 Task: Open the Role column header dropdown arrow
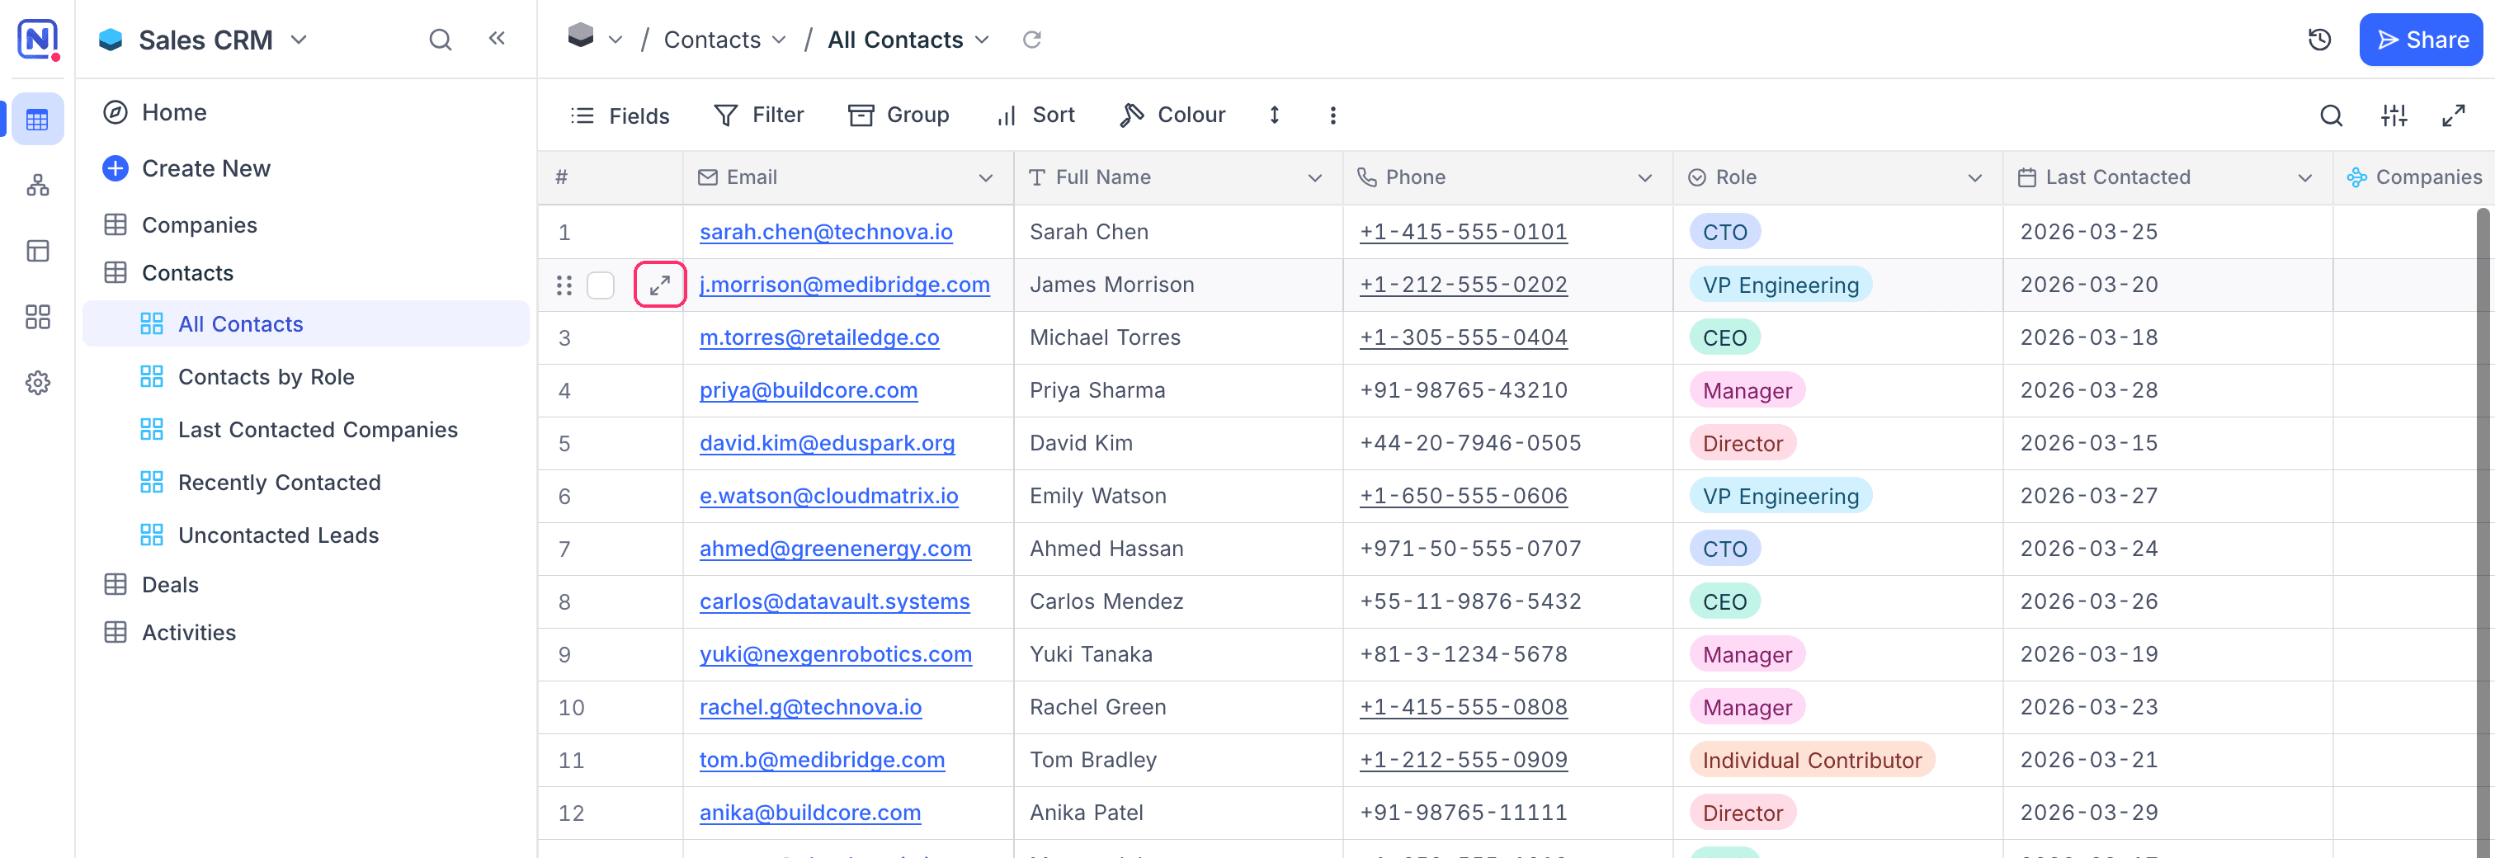1974,177
